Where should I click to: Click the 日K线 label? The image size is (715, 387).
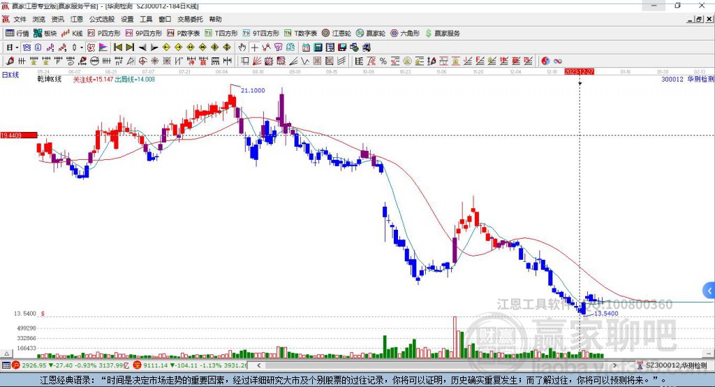(x=10, y=75)
